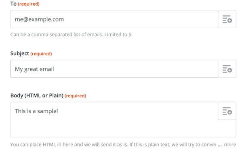Click the To field label
Image resolution: width=242 pixels, height=152 pixels.
(x=13, y=4)
